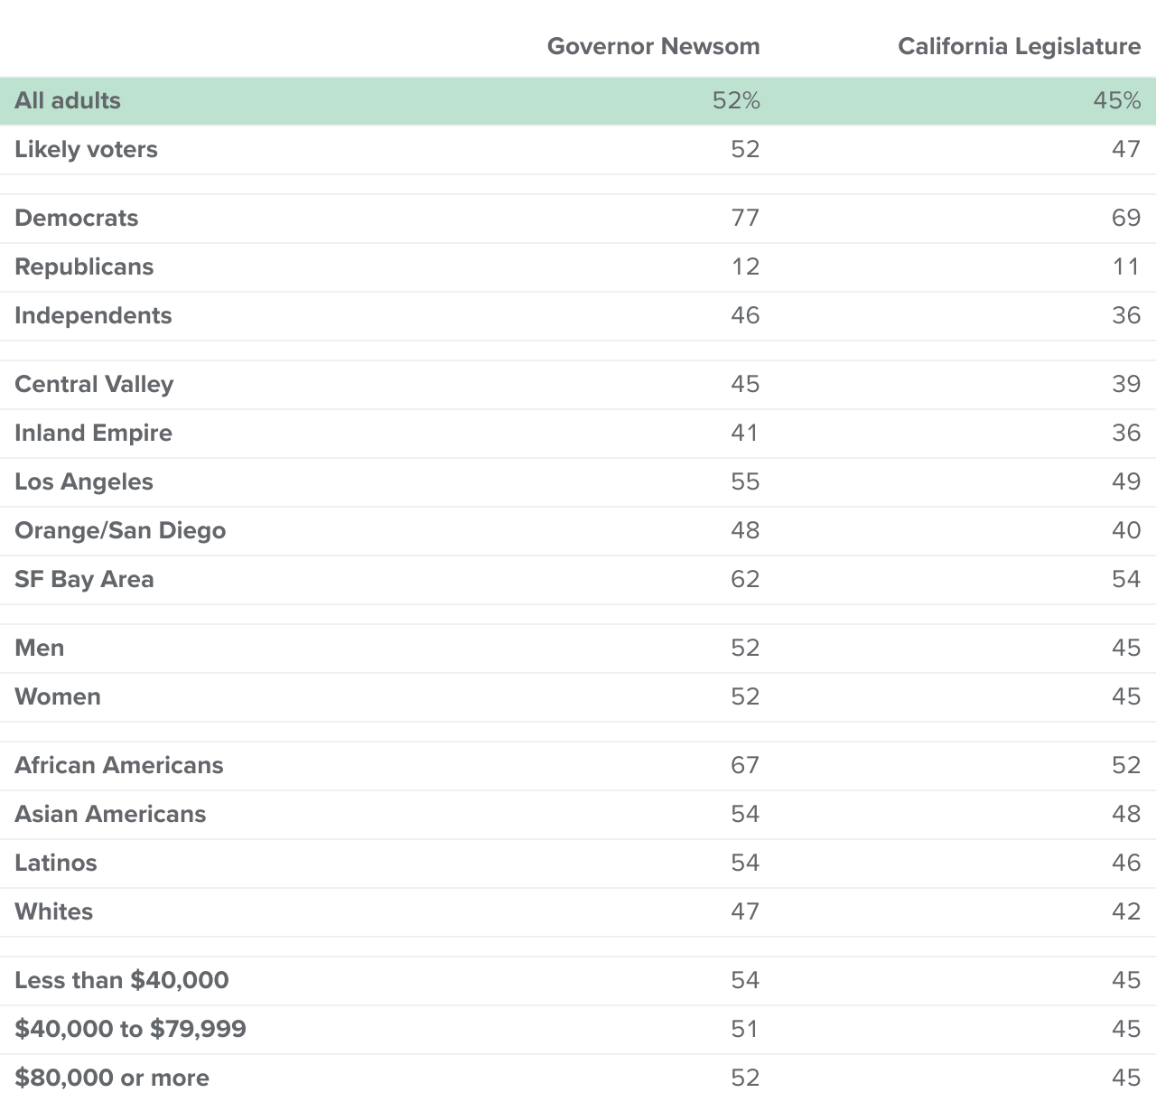1156x1102 pixels.
Task: Select the Latinos row label
Action: [56, 863]
